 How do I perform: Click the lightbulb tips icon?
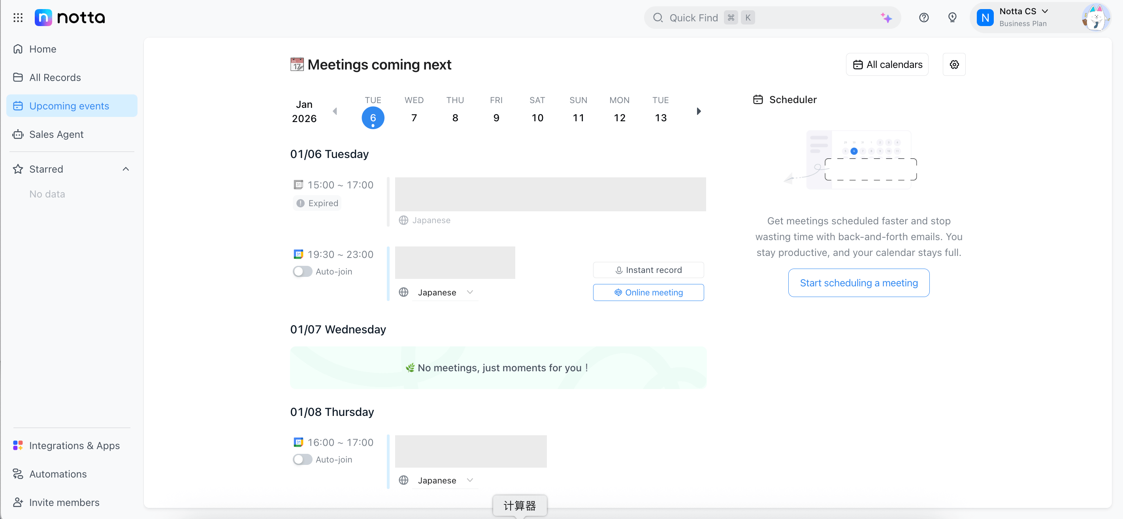click(953, 18)
